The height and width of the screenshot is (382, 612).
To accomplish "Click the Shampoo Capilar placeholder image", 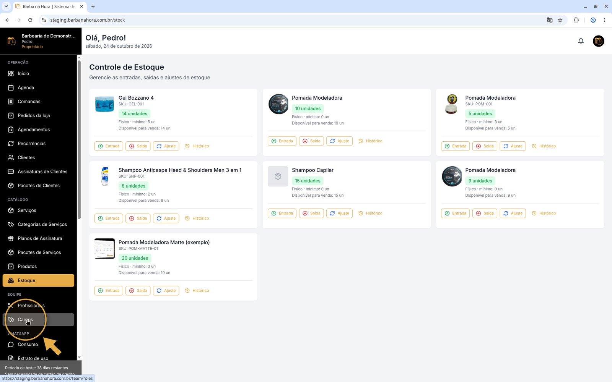I will pyautogui.click(x=278, y=176).
